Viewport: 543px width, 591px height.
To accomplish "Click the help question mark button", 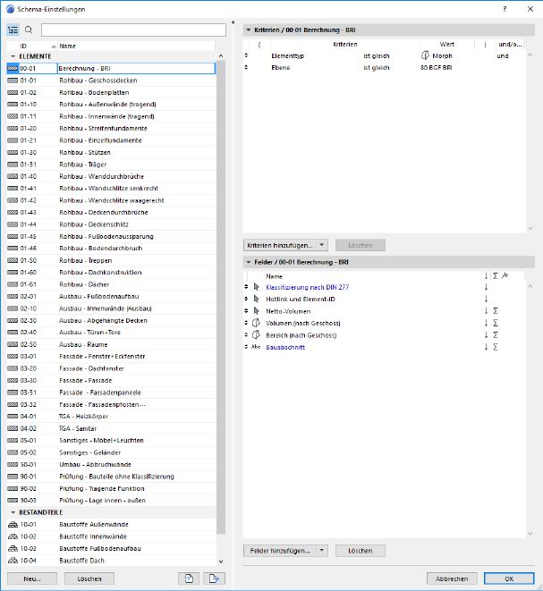I will [x=505, y=9].
